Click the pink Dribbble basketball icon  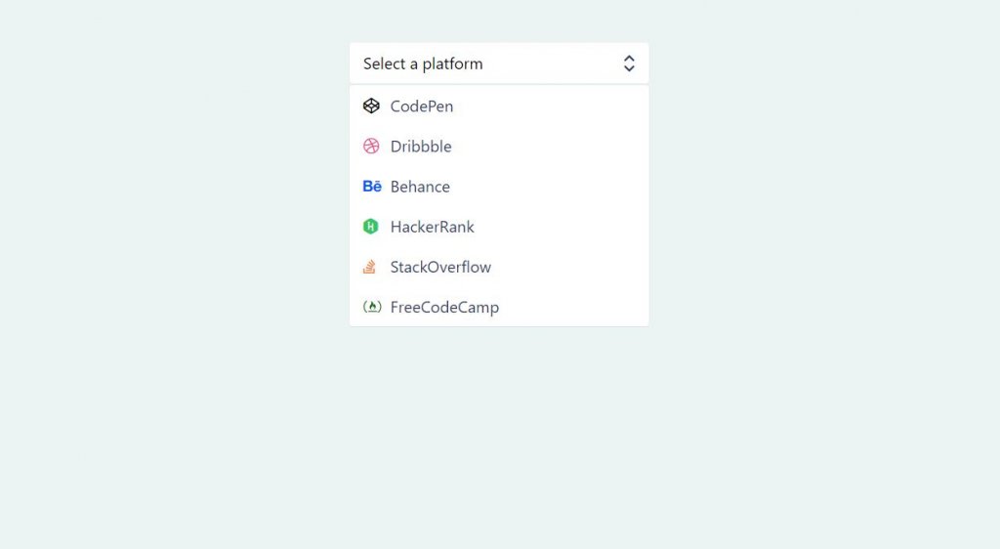pos(371,146)
